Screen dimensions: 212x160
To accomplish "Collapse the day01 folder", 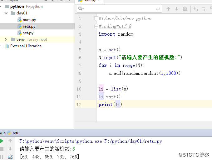I will 6,13.
